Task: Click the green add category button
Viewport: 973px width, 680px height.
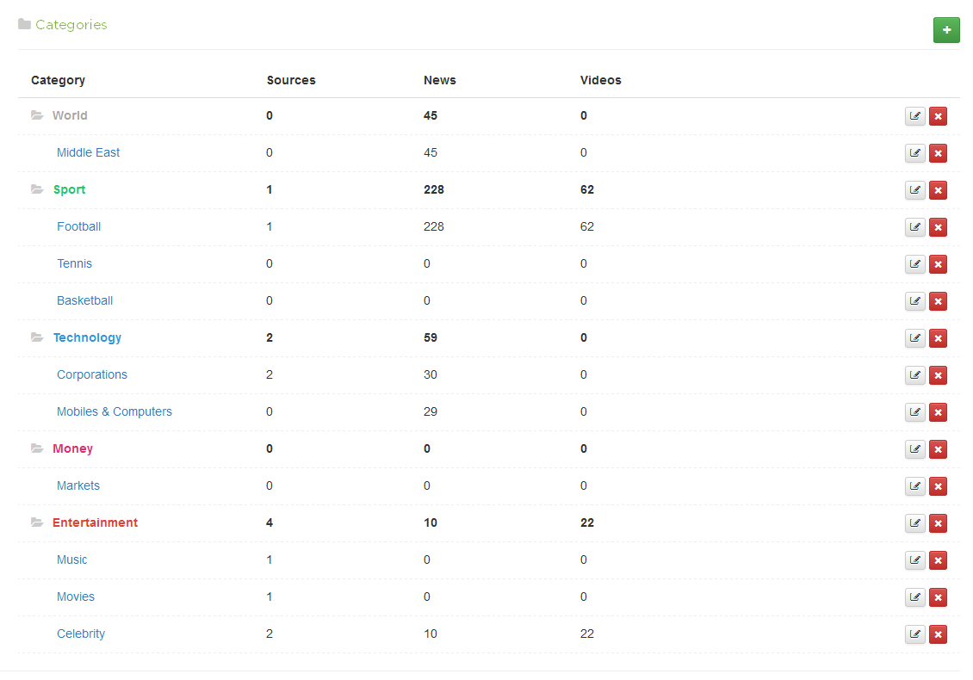Action: tap(946, 30)
